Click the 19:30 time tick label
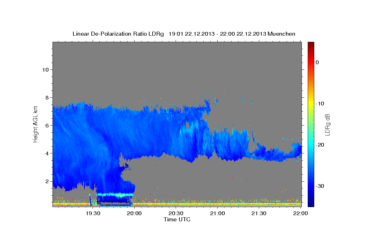 pos(93,214)
